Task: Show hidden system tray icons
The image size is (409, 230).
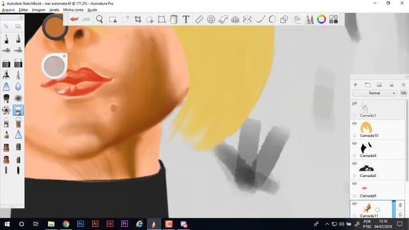Action: (x=327, y=224)
